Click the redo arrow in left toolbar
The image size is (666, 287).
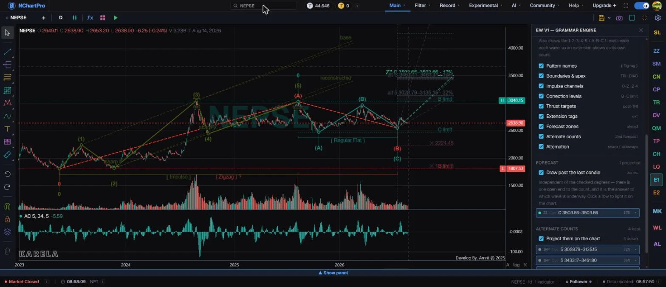pos(7,187)
